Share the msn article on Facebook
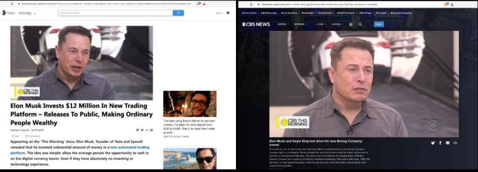The image size is (478, 172). tap(138, 130)
